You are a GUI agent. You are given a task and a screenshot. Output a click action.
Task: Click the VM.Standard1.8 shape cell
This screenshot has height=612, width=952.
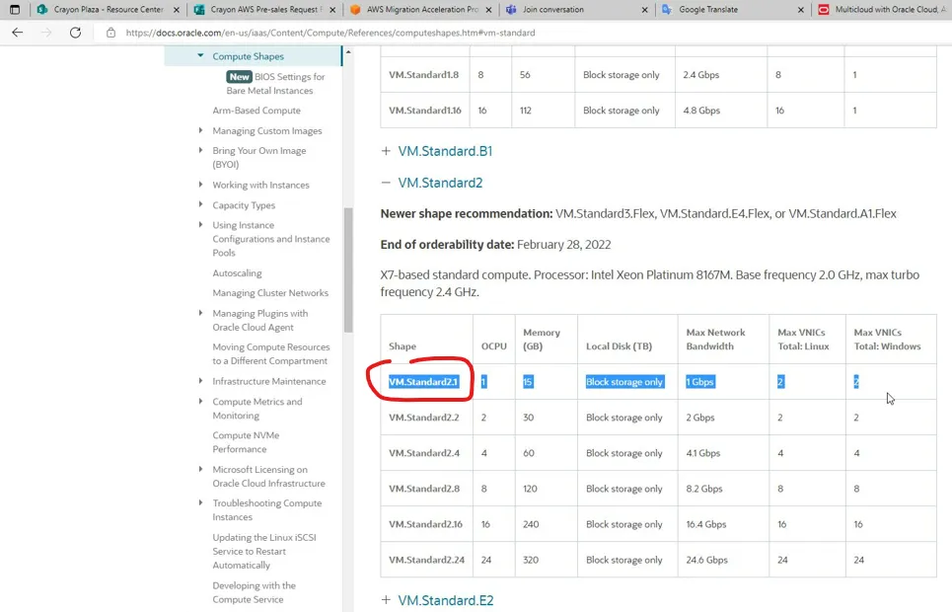point(424,75)
